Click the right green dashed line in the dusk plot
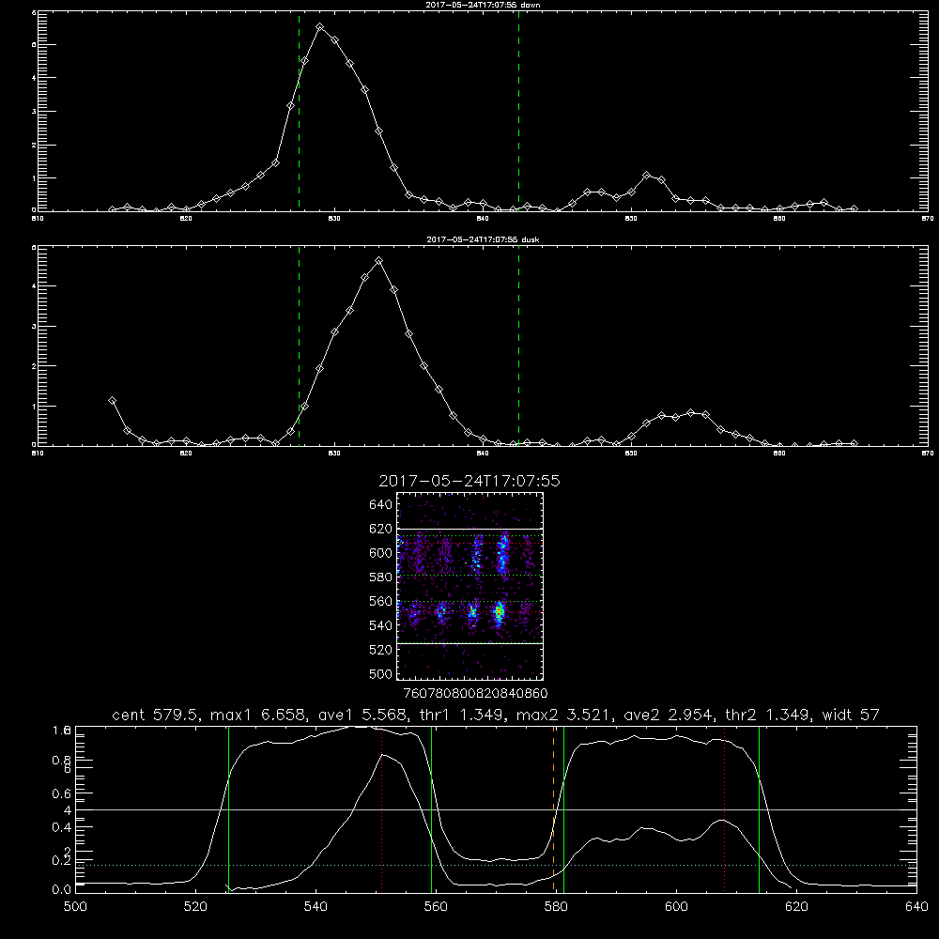 (x=518, y=346)
